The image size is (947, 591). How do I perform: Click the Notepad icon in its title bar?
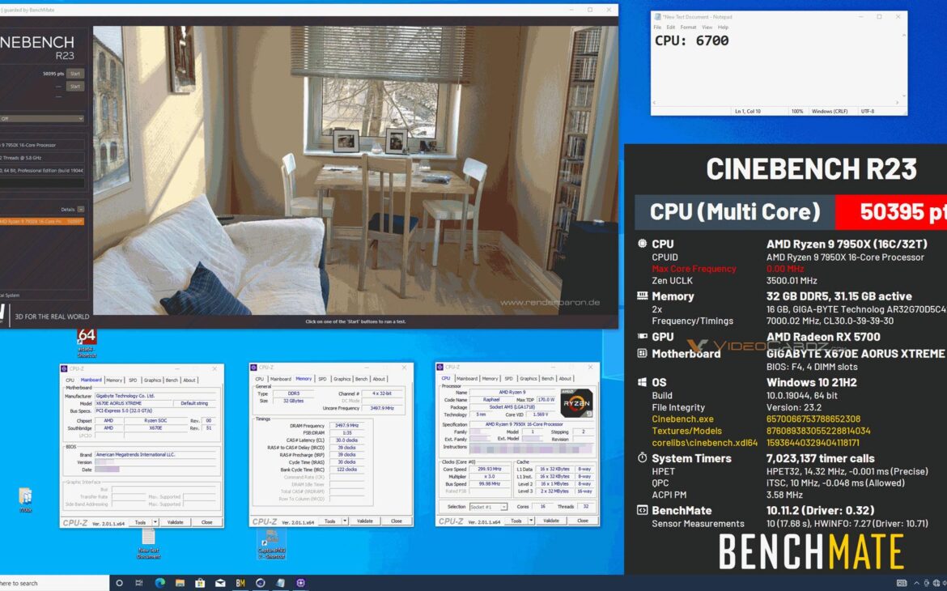pos(658,17)
